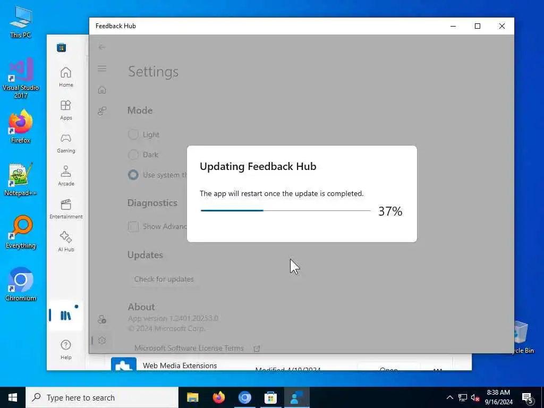Open Visual Studio 2017 desktop shortcut

[21, 79]
